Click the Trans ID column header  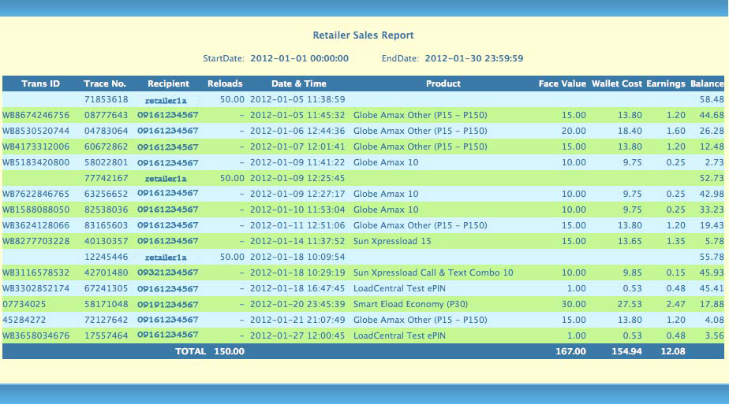coord(40,83)
